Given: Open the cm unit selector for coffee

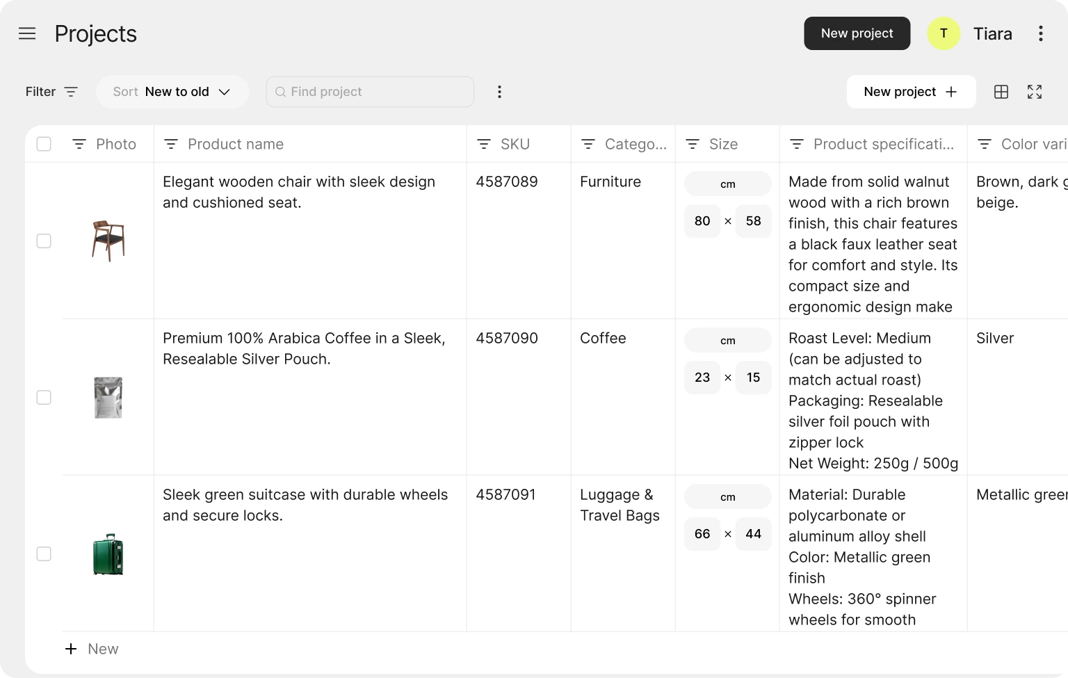Looking at the screenshot, I should (727, 341).
